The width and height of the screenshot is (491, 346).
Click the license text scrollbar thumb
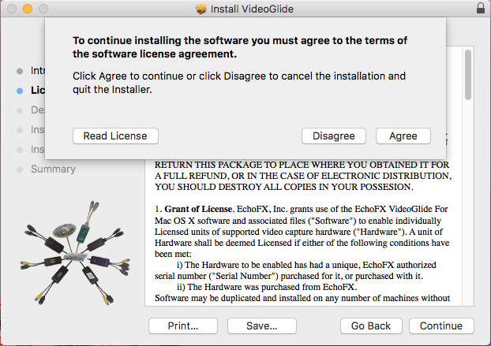click(x=467, y=75)
